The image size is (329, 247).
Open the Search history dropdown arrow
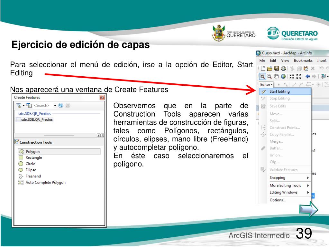coord(55,106)
